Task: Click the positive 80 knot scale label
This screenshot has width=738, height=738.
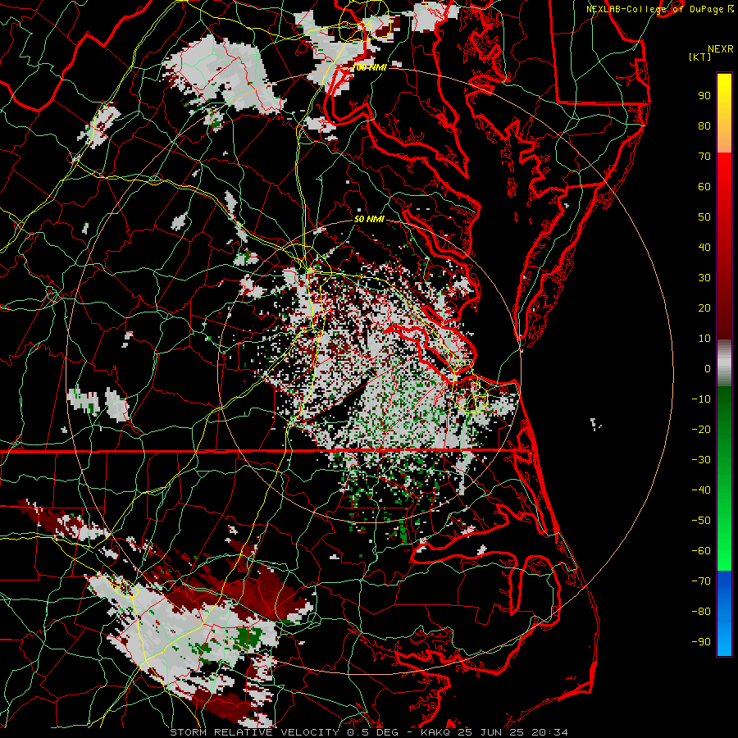Action: click(x=704, y=126)
